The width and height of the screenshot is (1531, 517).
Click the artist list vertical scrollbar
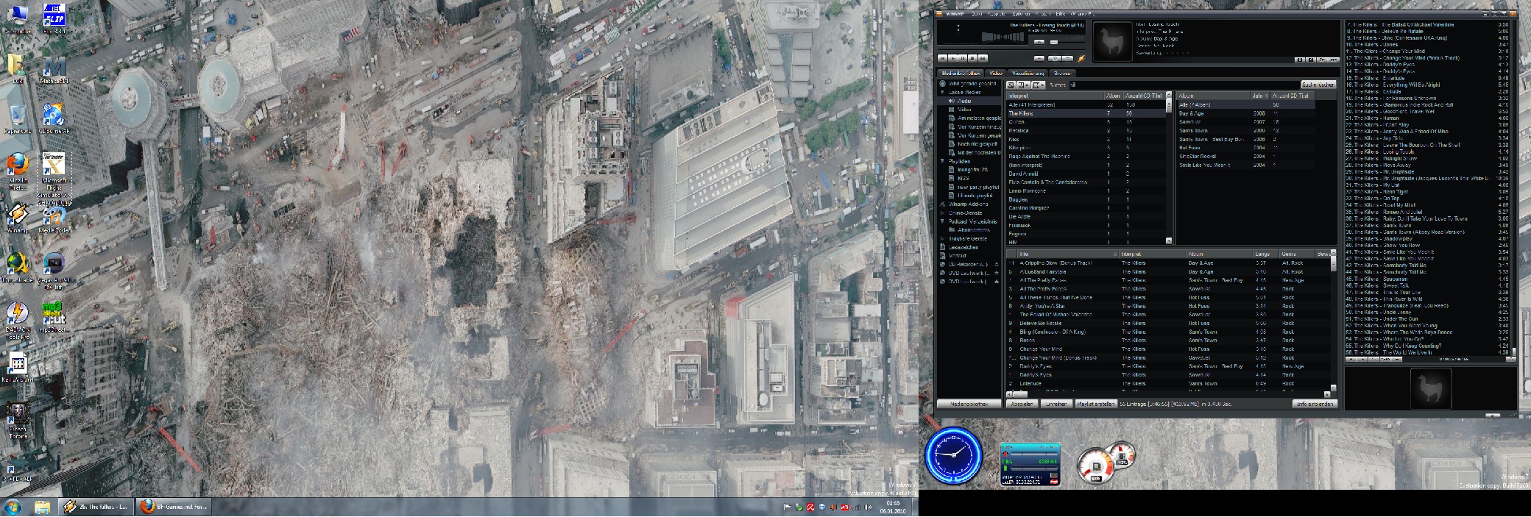point(1169,169)
